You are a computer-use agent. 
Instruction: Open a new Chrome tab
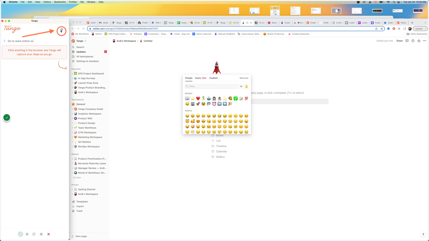click(x=412, y=22)
